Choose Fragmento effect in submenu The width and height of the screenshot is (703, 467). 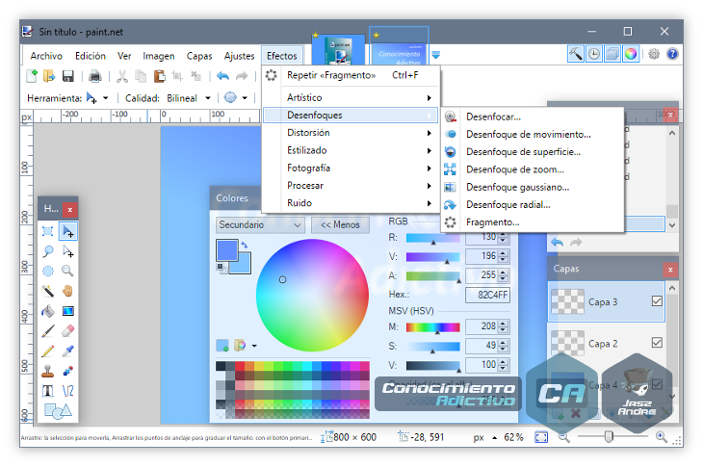click(533, 222)
